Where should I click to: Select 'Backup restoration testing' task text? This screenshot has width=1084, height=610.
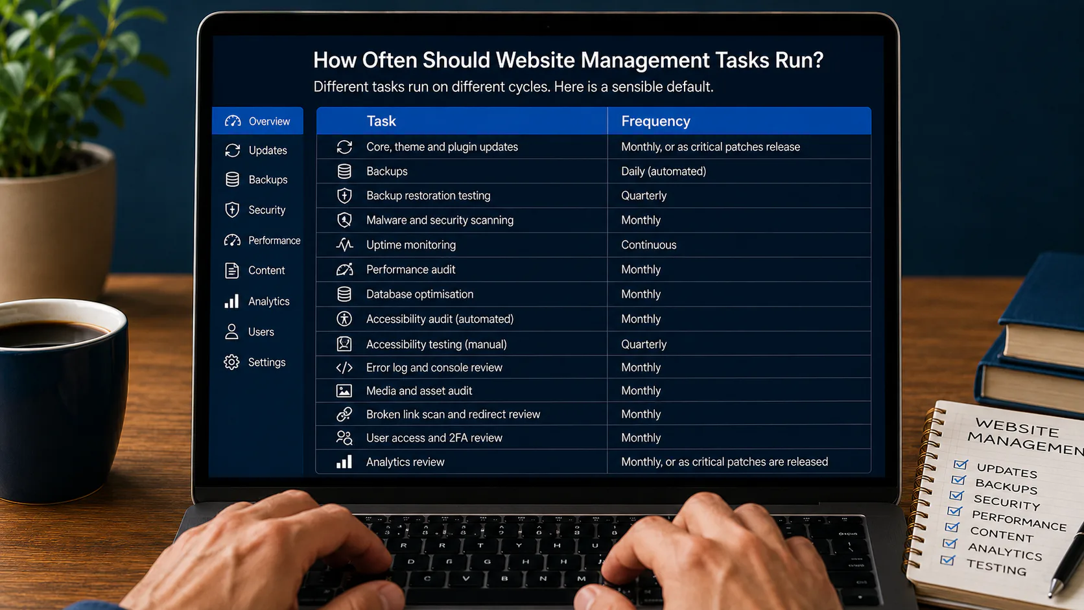click(x=429, y=196)
